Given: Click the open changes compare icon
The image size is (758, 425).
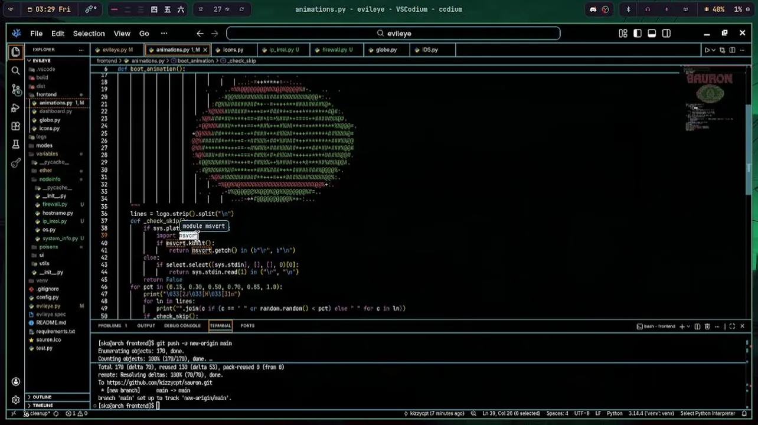Looking at the screenshot, I should click(x=723, y=50).
